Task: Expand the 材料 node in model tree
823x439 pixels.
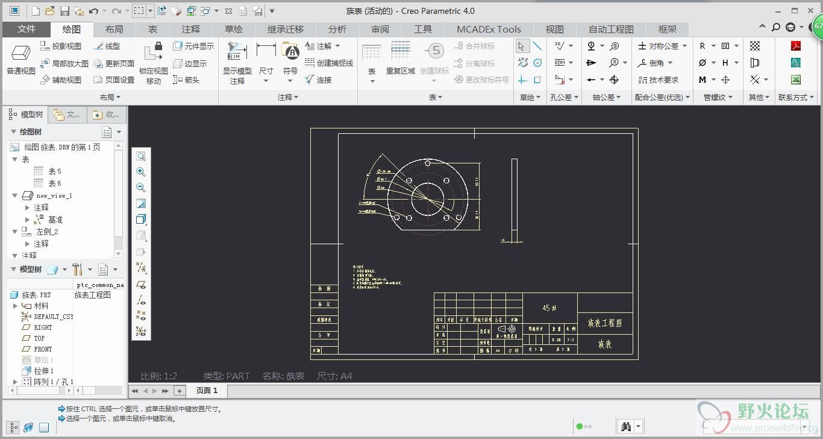Action: point(16,306)
